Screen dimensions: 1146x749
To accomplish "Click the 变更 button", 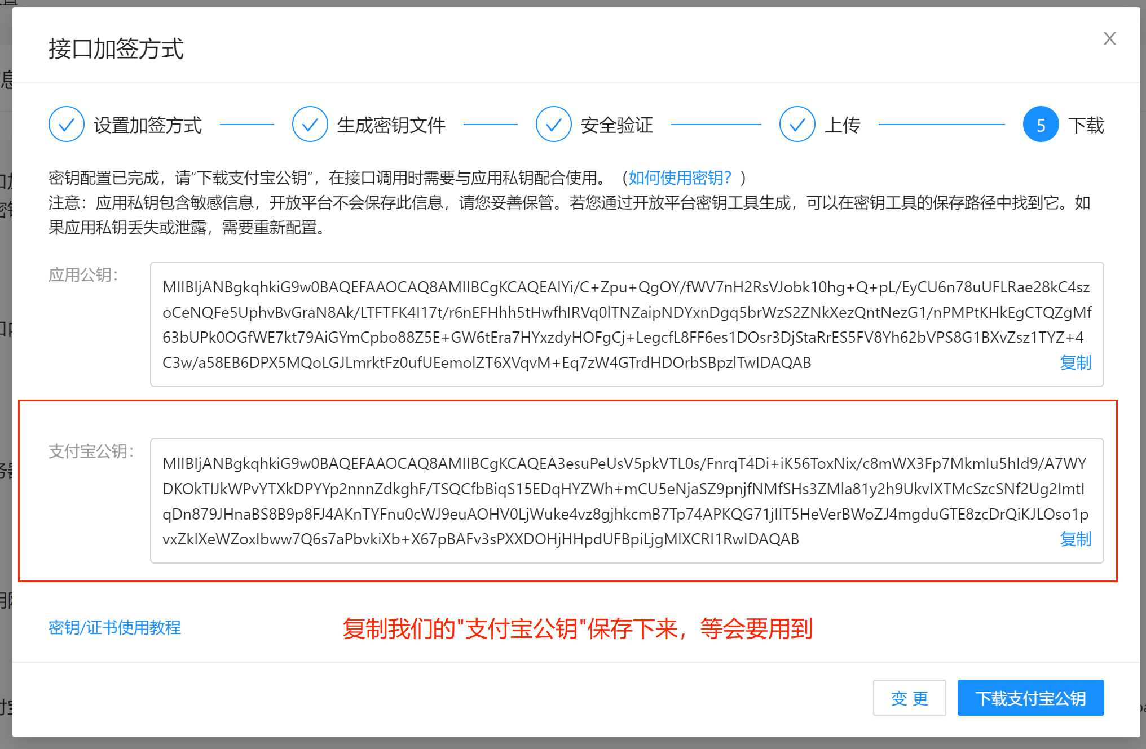I will (x=909, y=698).
